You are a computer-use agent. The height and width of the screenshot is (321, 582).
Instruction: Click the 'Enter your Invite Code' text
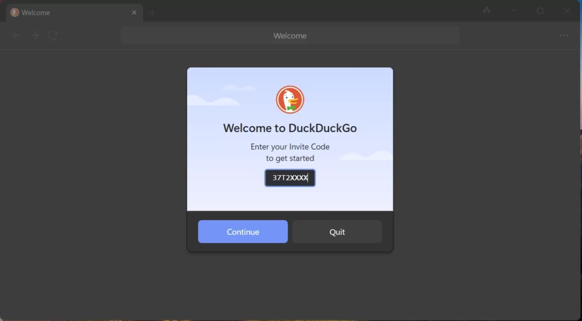click(x=290, y=147)
